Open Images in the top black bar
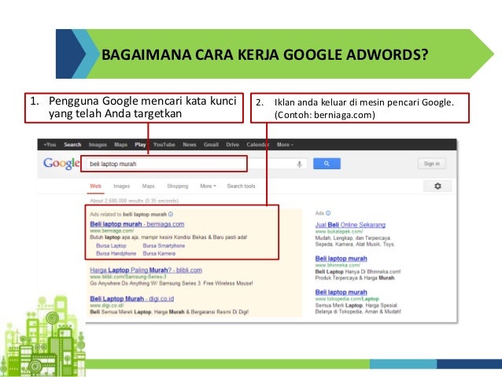 98,145
